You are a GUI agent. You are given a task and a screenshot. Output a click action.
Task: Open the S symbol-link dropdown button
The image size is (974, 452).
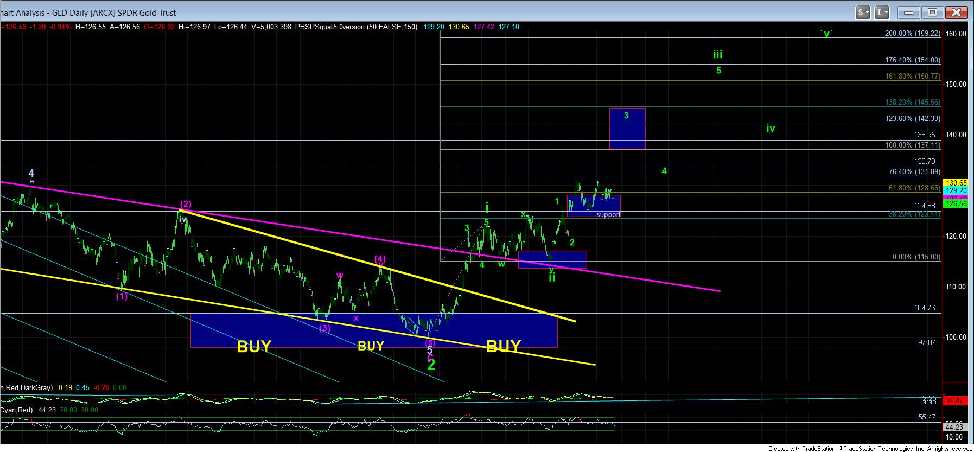pos(863,12)
